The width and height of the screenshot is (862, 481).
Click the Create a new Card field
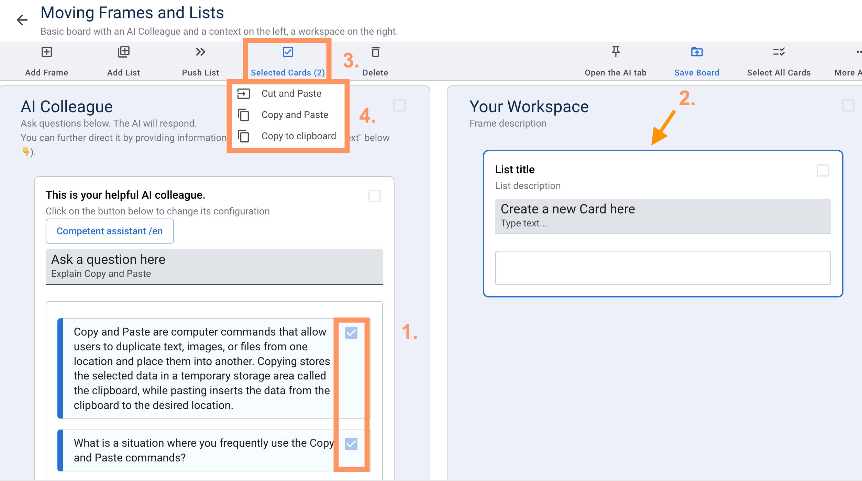tap(663, 216)
